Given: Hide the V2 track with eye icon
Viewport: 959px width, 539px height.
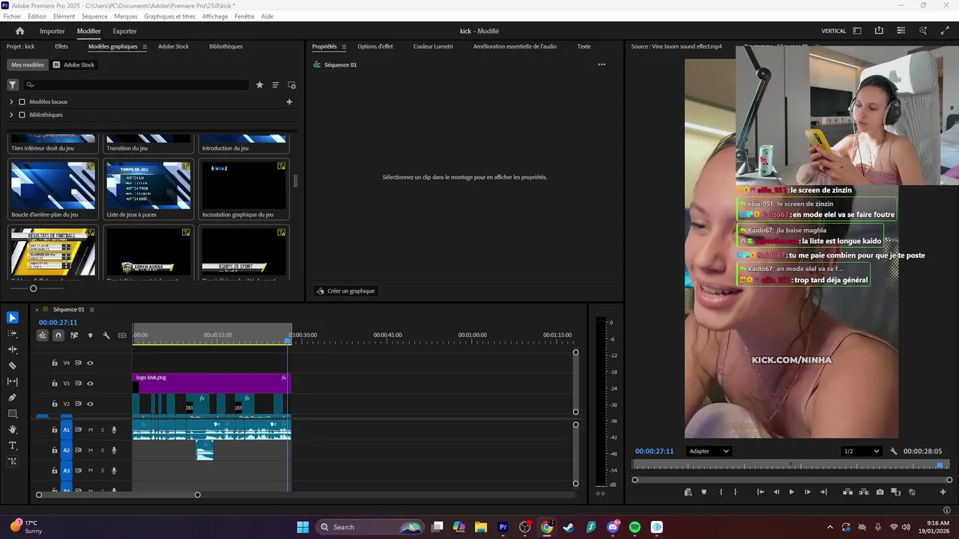Looking at the screenshot, I should coord(90,404).
